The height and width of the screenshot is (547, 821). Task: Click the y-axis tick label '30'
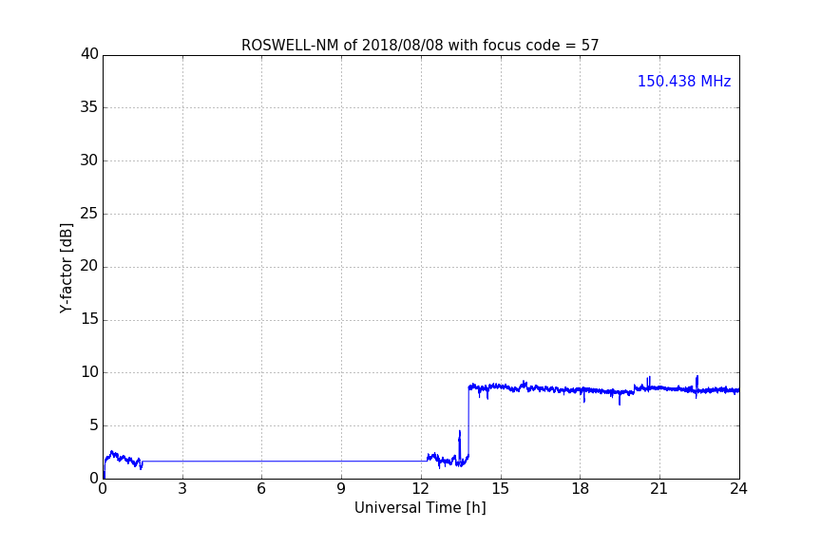point(89,160)
